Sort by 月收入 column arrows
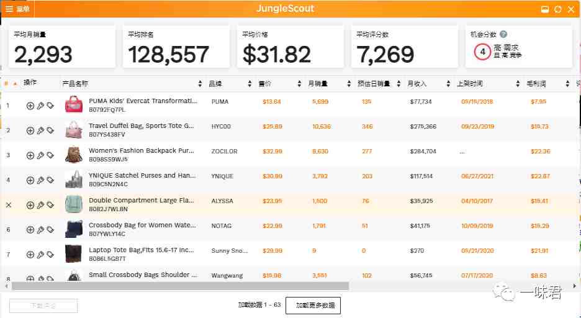581x318 pixels. (448, 84)
